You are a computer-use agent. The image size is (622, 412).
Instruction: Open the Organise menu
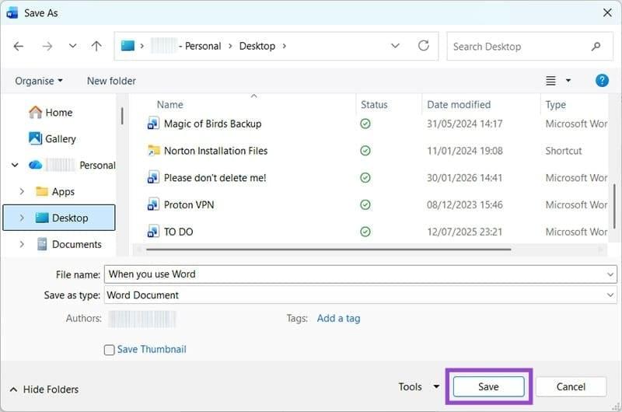coord(38,81)
